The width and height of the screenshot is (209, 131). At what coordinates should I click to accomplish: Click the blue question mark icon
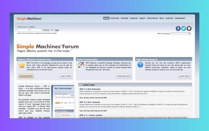coord(140,65)
